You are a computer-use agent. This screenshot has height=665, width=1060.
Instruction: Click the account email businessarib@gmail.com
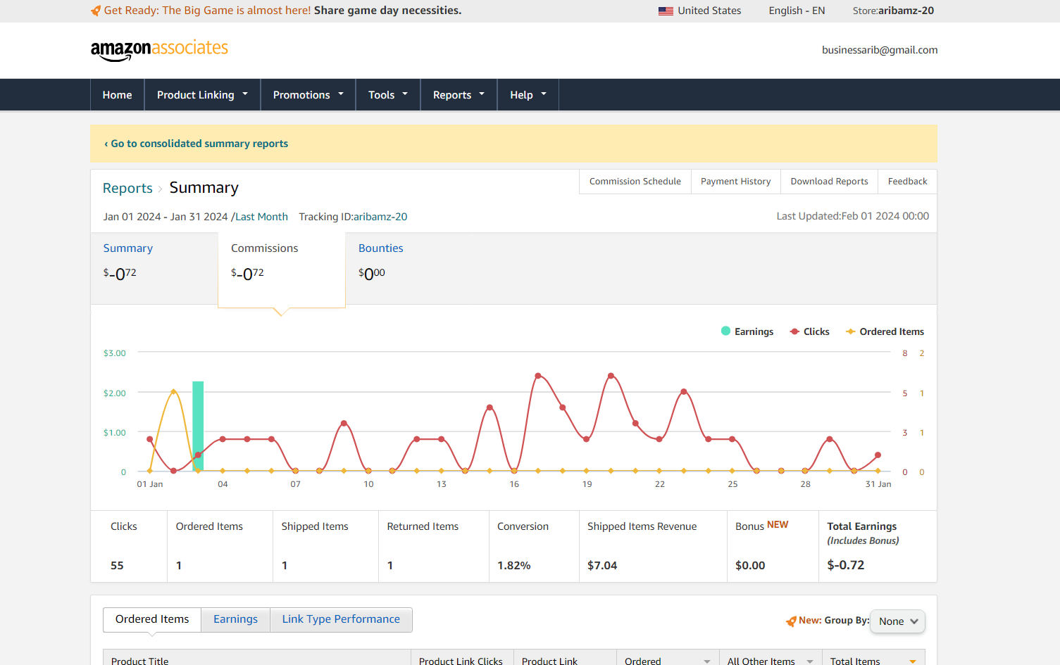[880, 50]
